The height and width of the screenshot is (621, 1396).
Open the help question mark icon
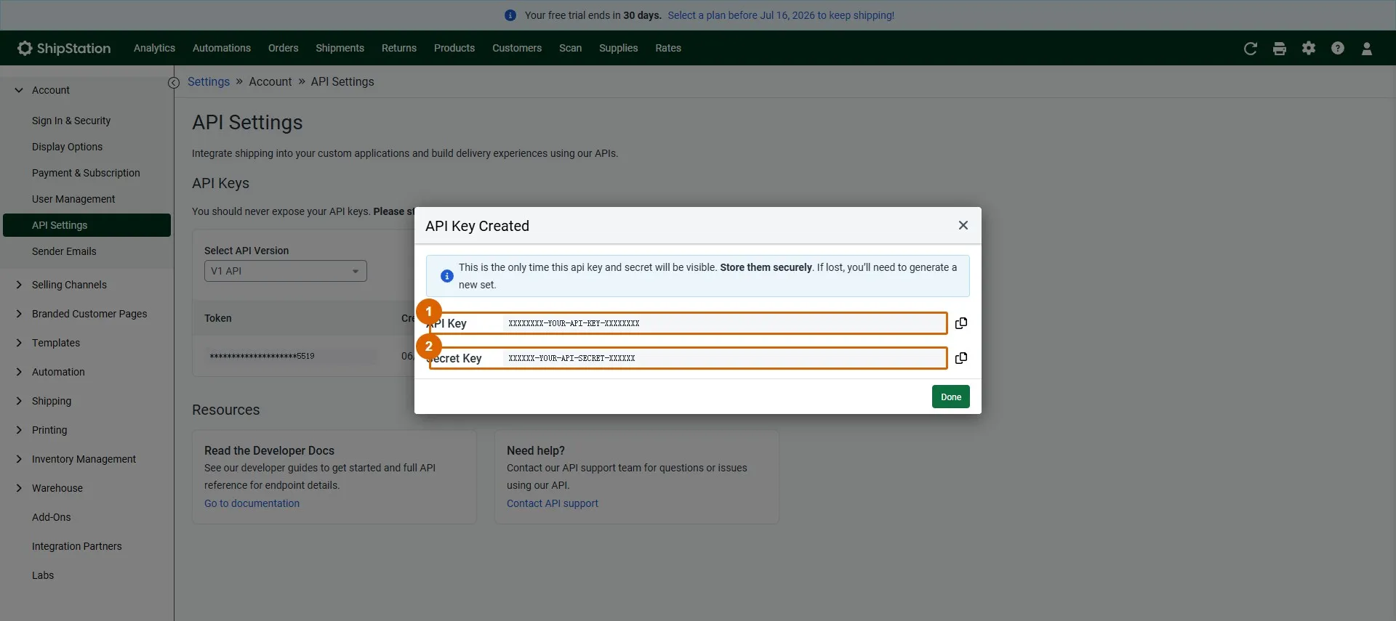[1338, 48]
